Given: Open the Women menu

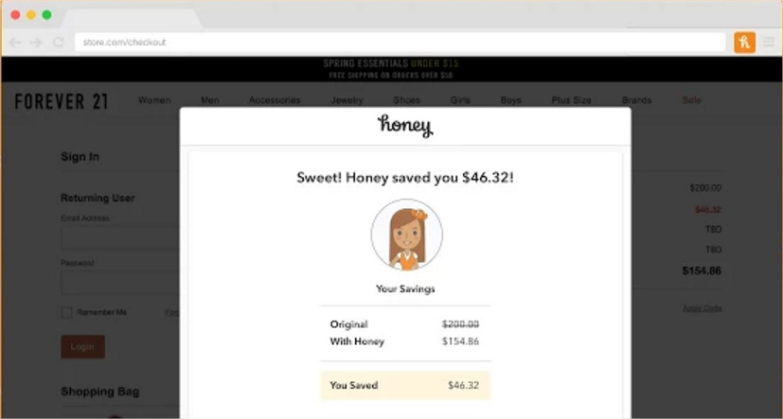Looking at the screenshot, I should [154, 100].
